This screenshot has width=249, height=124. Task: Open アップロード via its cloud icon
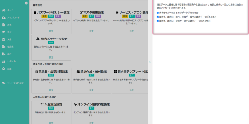(4, 18)
